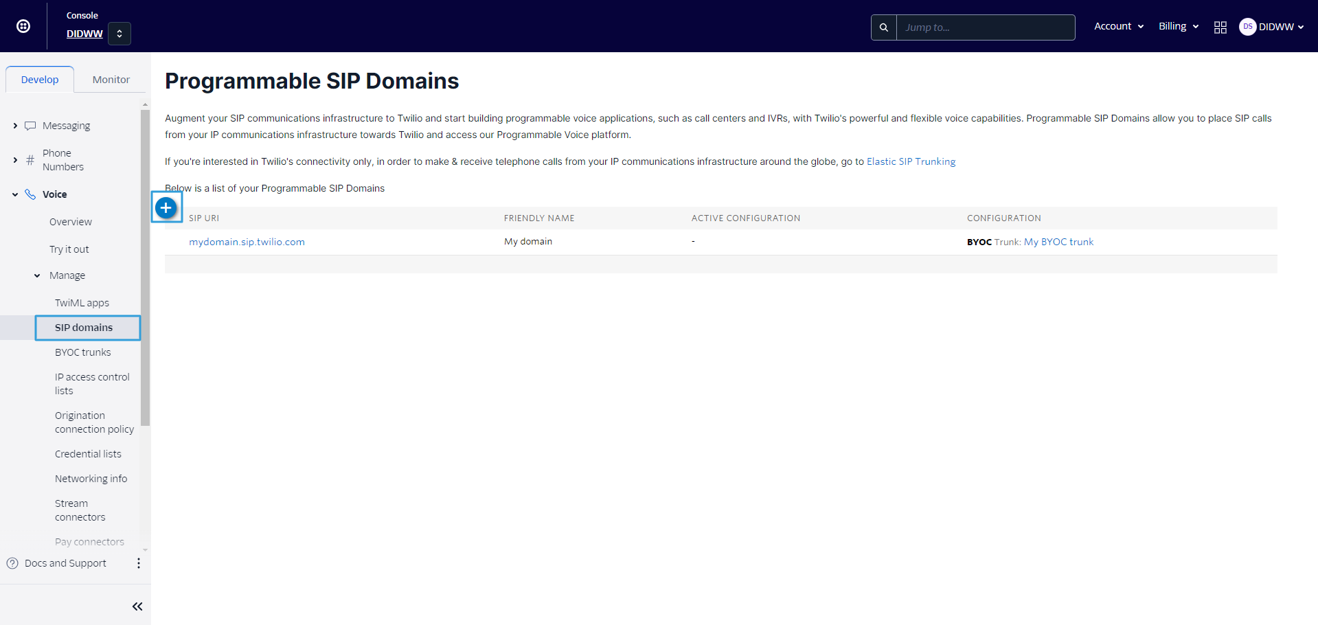Screen dimensions: 1318x625
Task: Open Origination connection policy
Action: 94,422
